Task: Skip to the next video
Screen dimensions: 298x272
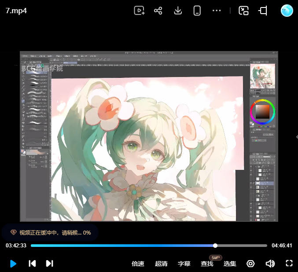Action: [x=50, y=264]
